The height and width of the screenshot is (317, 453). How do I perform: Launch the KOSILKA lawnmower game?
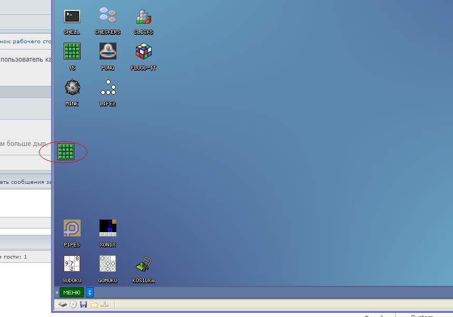[143, 264]
